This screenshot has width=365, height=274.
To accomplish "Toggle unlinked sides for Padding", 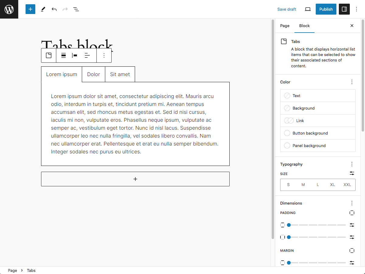I will [352, 213].
